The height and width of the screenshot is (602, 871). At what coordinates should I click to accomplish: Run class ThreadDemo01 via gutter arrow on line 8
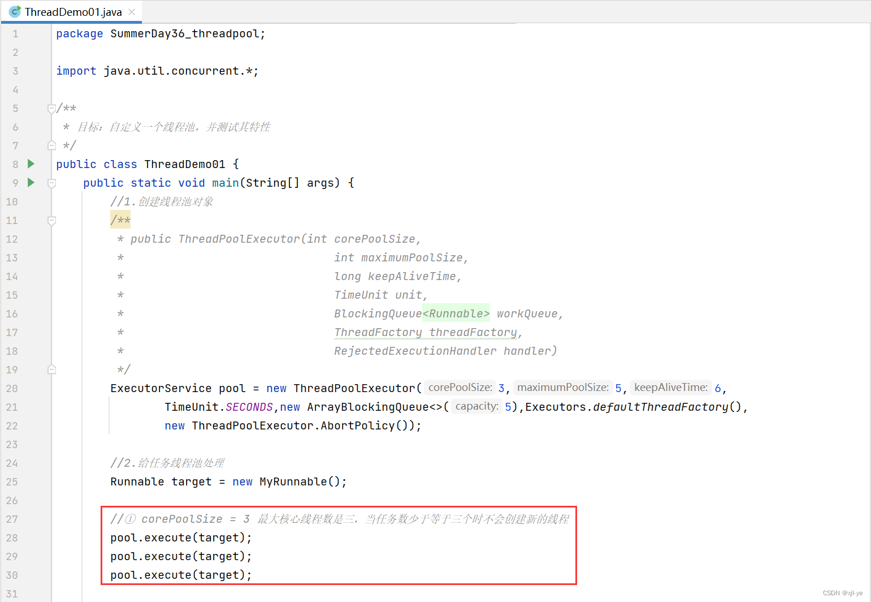click(31, 164)
